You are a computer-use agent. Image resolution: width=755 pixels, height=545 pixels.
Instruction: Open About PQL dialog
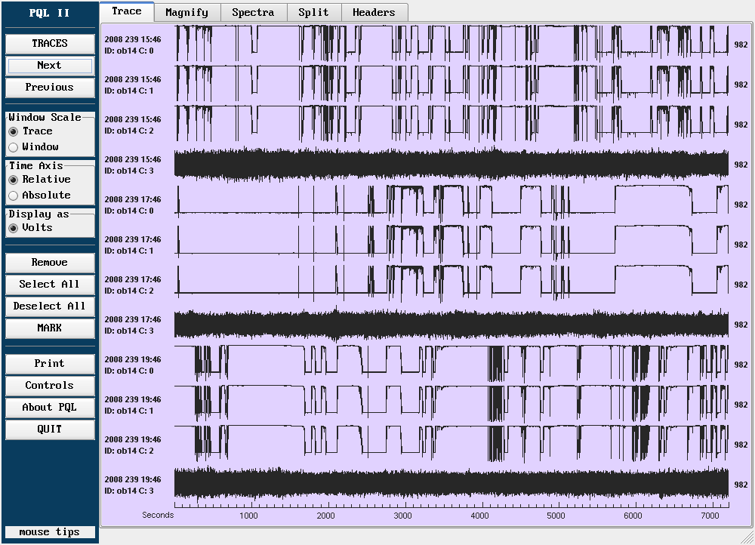pos(50,408)
